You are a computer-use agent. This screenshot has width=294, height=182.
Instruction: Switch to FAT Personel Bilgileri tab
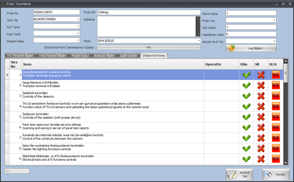pos(20,55)
